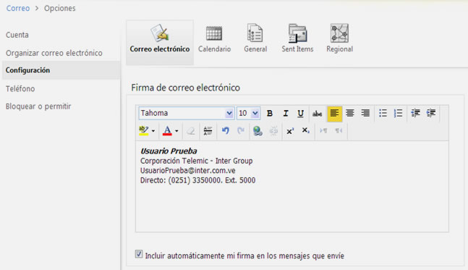The height and width of the screenshot is (270, 468).
Task: Toggle underline formatting
Action: click(x=301, y=114)
